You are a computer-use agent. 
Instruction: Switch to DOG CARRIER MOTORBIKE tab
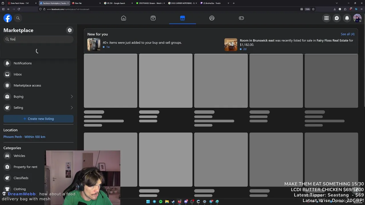pos(182,3)
